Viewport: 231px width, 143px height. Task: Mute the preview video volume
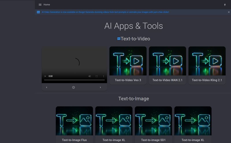click(90, 76)
